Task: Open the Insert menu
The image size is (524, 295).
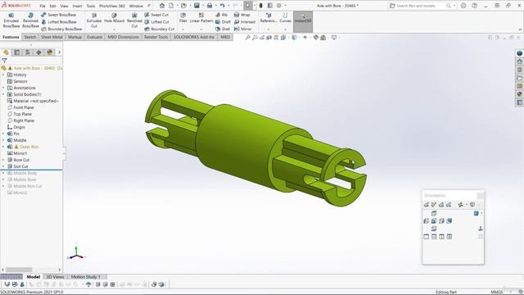Action: coord(77,6)
